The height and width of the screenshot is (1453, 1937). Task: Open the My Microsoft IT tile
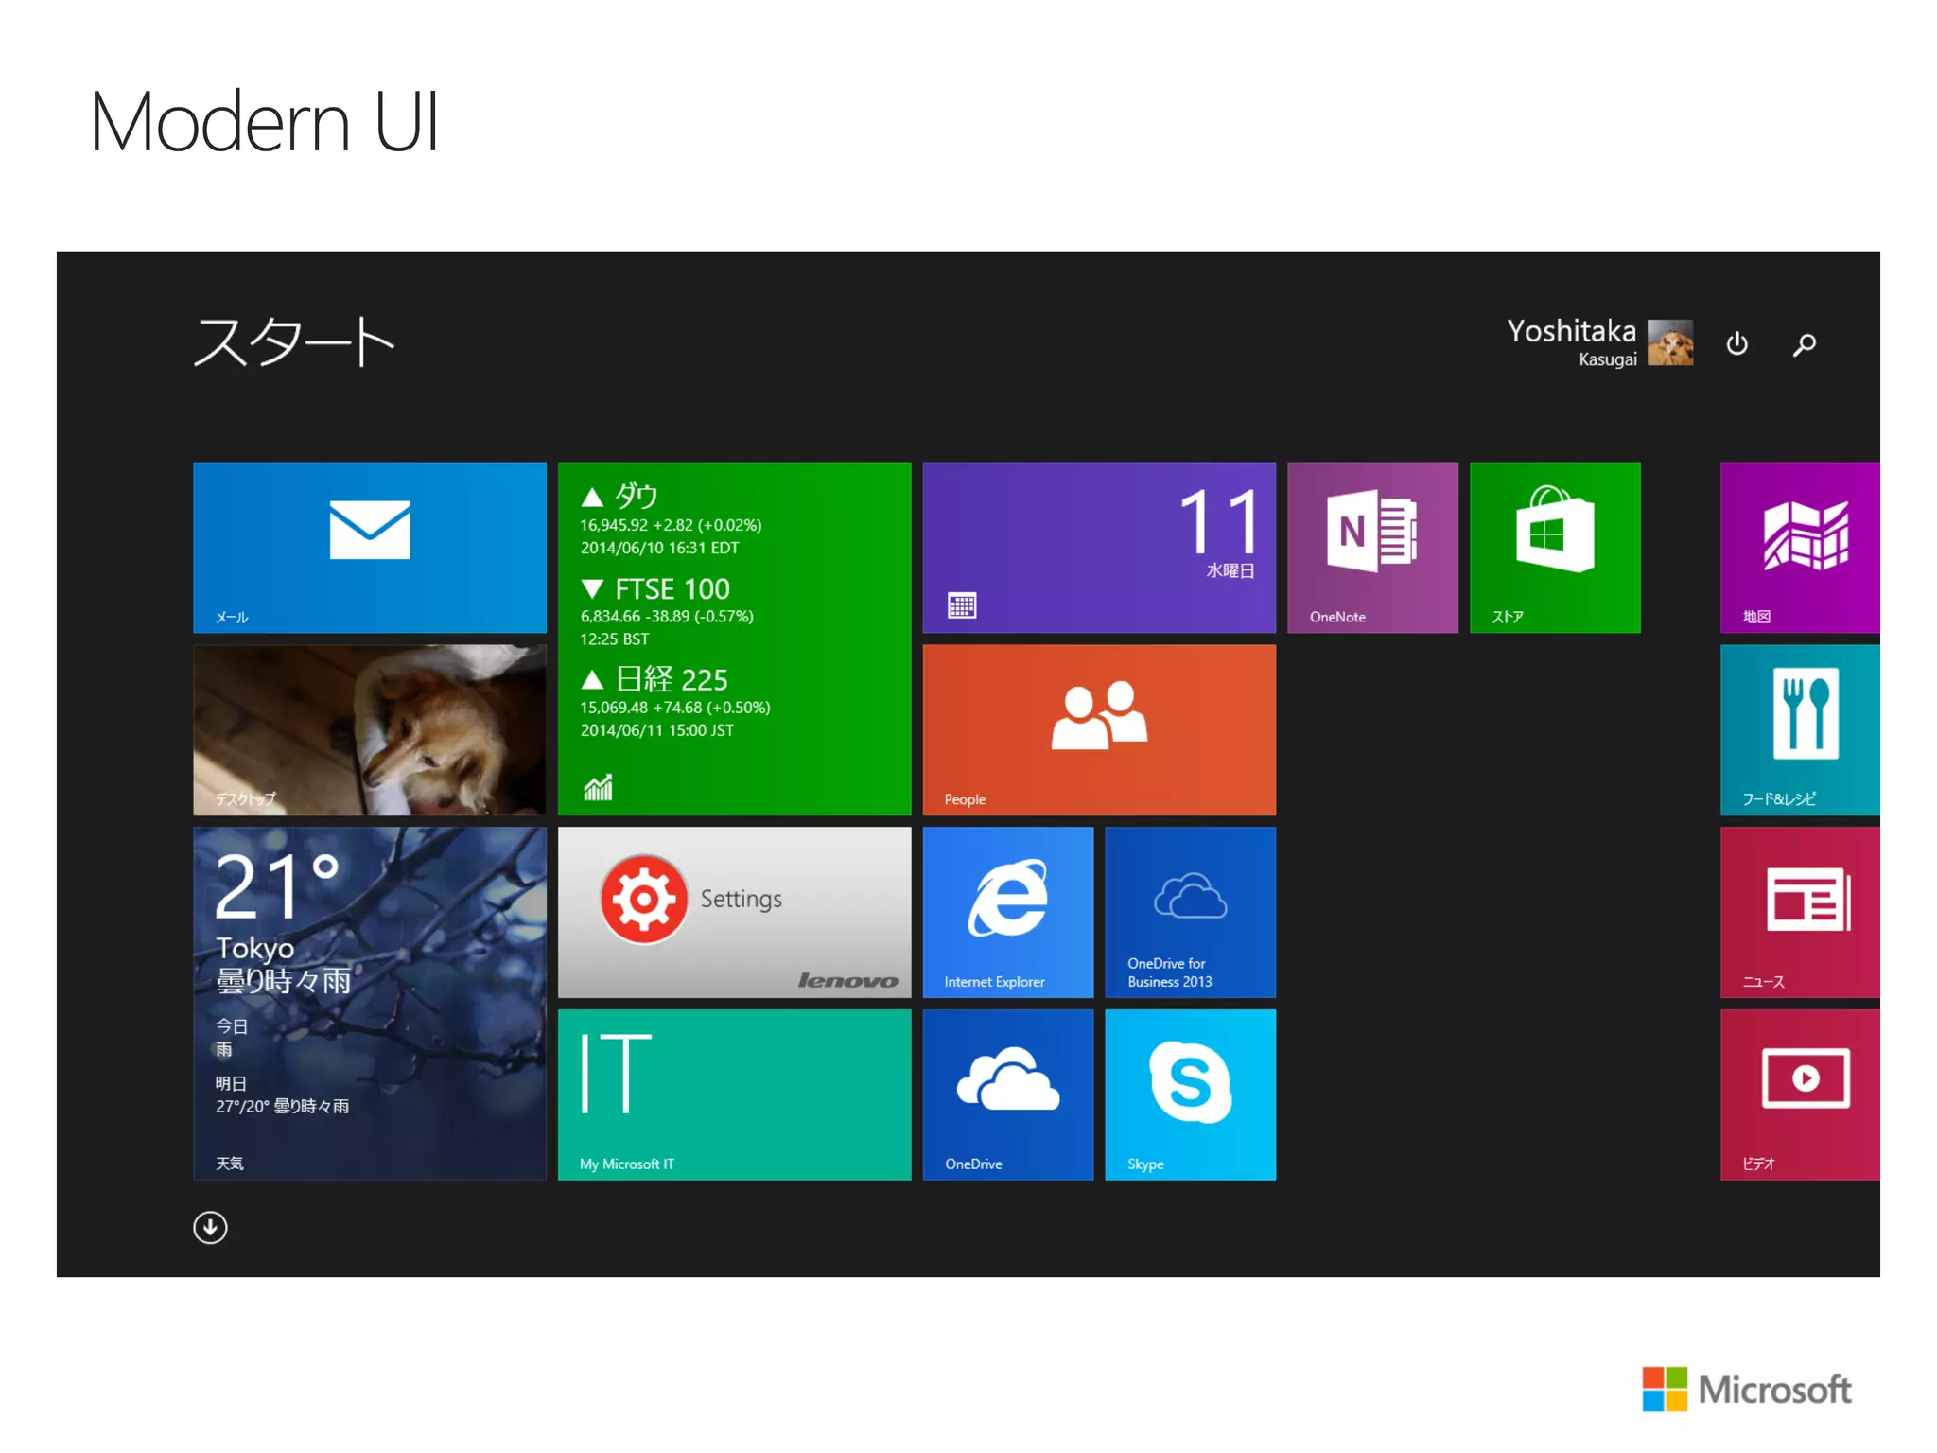pos(734,1094)
